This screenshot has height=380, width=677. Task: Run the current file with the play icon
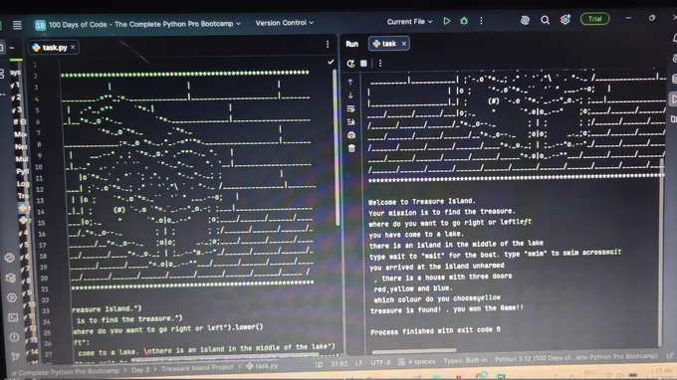click(447, 21)
